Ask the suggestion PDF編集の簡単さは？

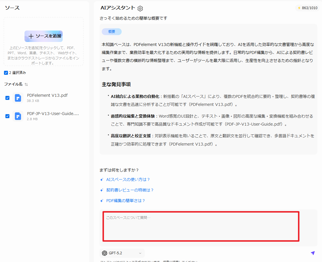(x=125, y=201)
